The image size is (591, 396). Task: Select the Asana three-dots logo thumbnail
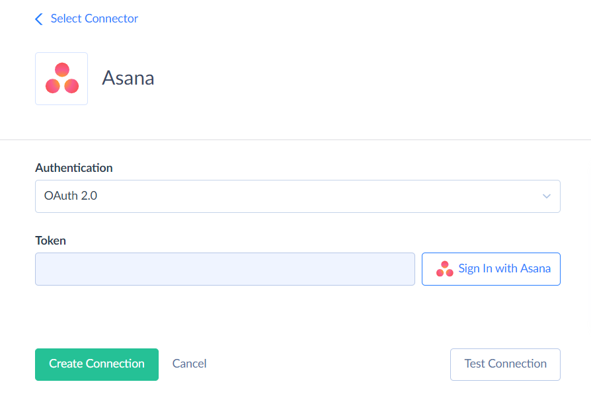click(x=61, y=78)
